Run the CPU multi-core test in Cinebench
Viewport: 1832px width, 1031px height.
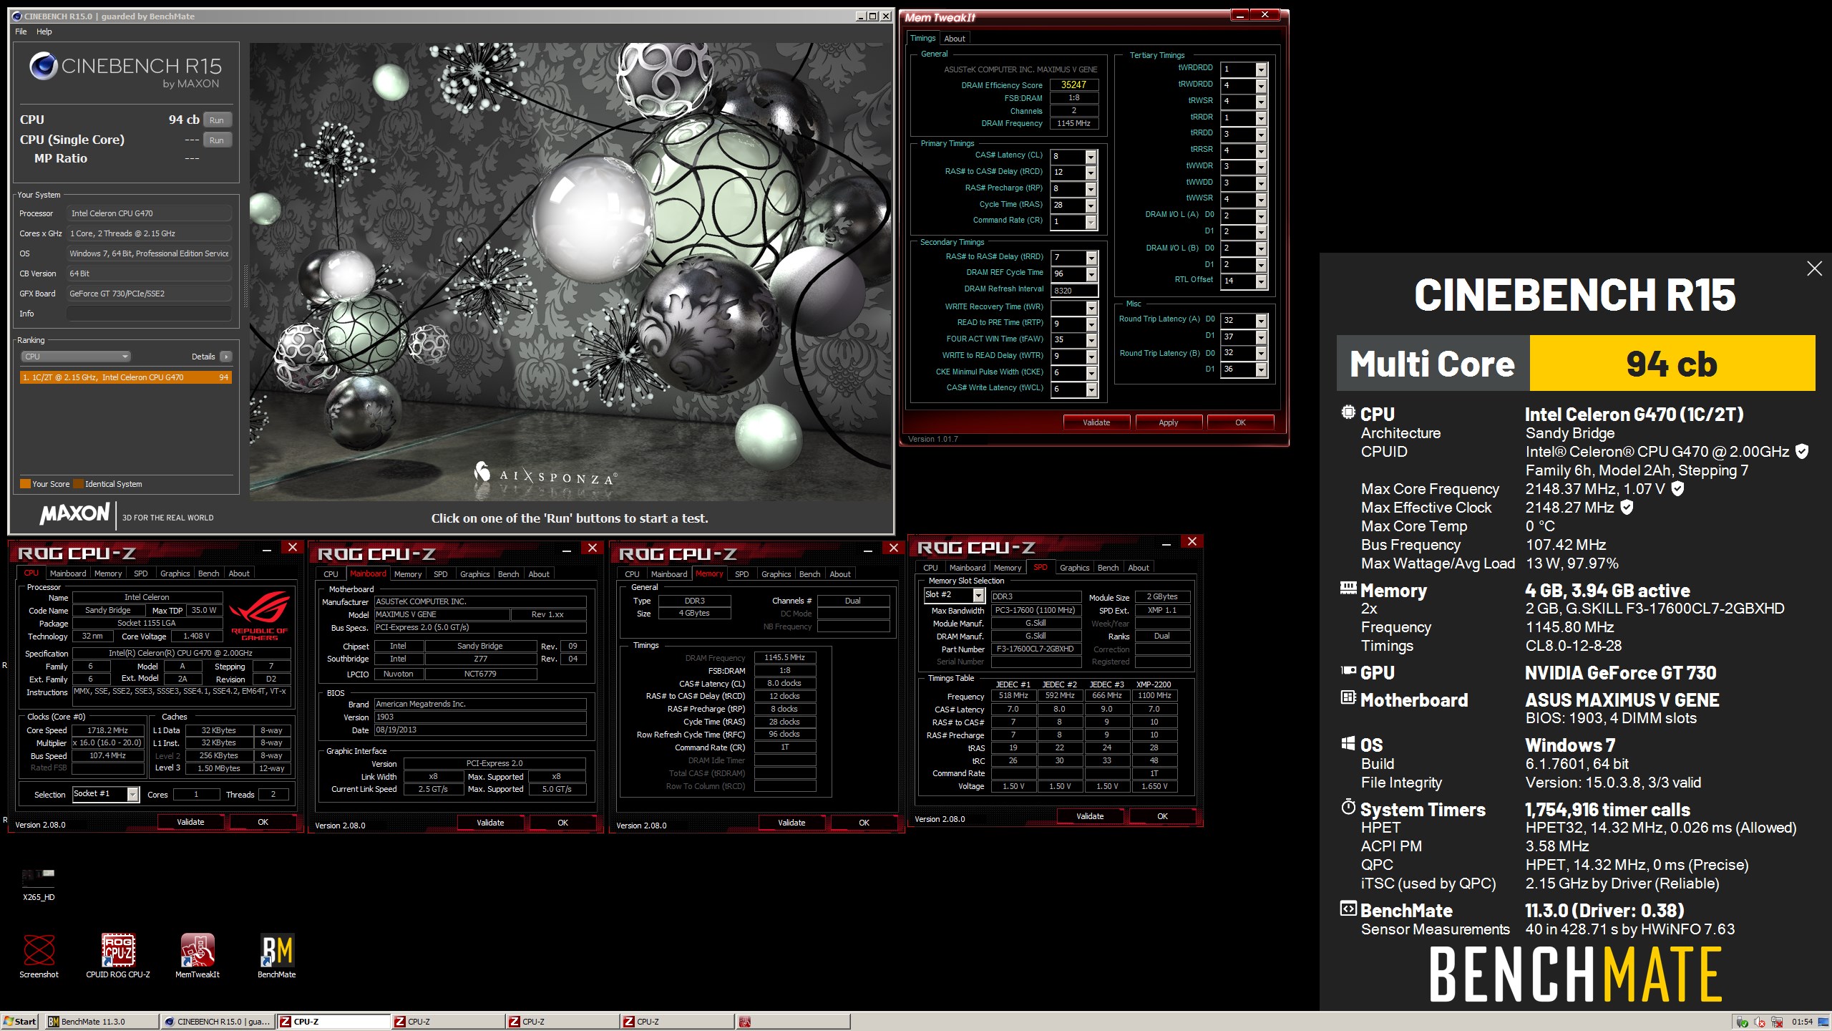[x=217, y=120]
